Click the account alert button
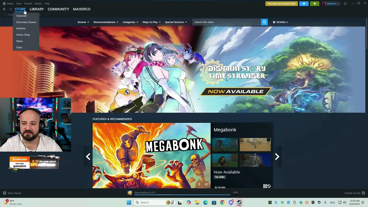The width and height of the screenshot is (368, 207). click(x=281, y=4)
